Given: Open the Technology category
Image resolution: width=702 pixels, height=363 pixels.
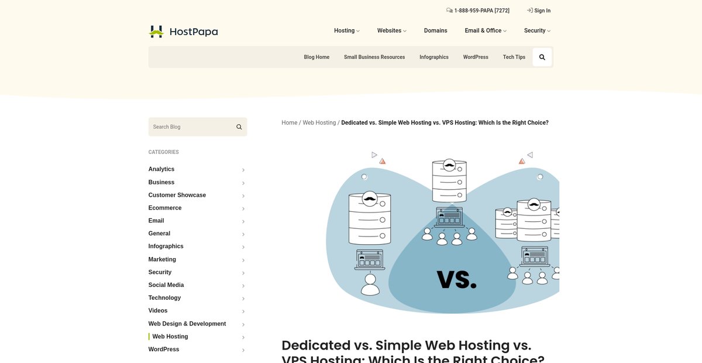Looking at the screenshot, I should pyautogui.click(x=164, y=298).
